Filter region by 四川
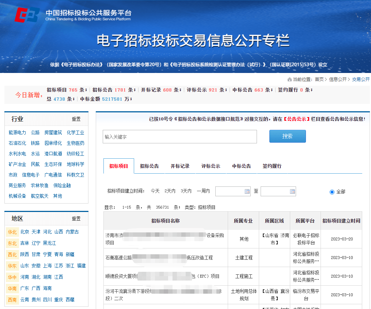Image resolution: width=371 pixels, height=309 pixels. point(47,300)
